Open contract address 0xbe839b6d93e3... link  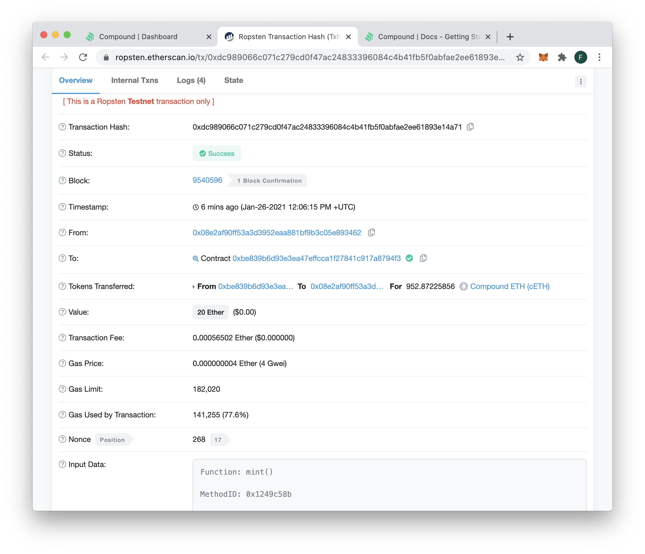pos(317,258)
